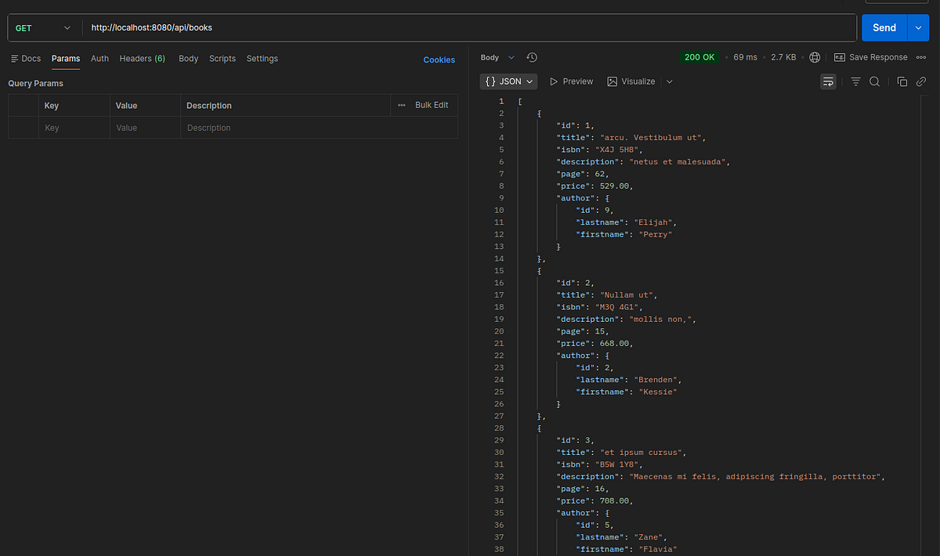
Task: Click the firstname value "Kessie"
Action: click(x=658, y=392)
